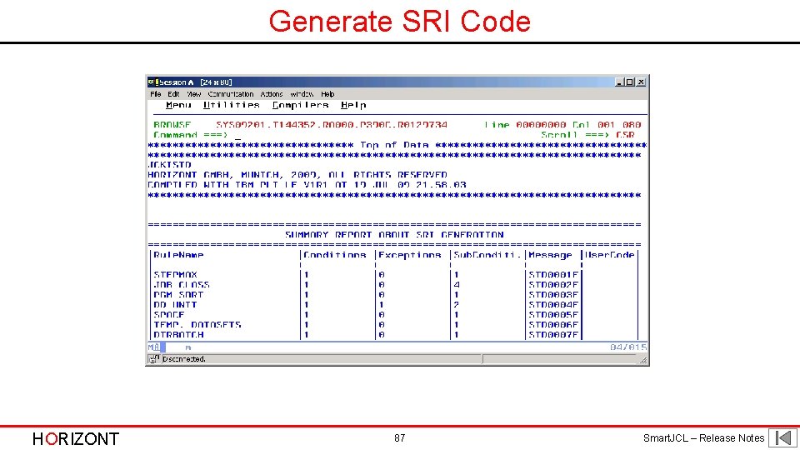The height and width of the screenshot is (450, 800).
Task: Click the dataset name SYS09201.T144352
Action: point(332,125)
